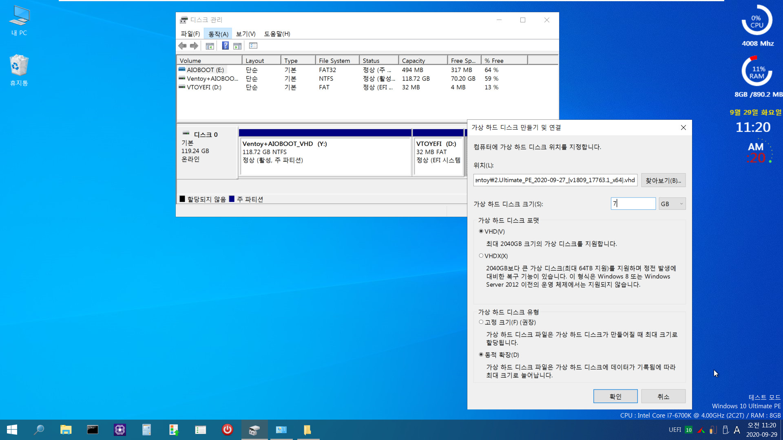
Task: Choose 고정 크기(F) fixed size option
Action: coord(481,322)
